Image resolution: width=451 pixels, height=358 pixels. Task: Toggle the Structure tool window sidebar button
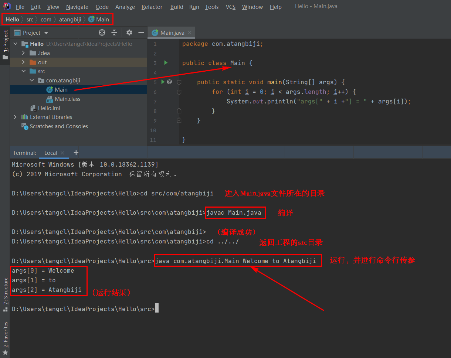coord(5,294)
